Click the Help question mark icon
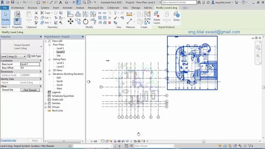Screen dimensions: 265x149 tap(243, 2)
